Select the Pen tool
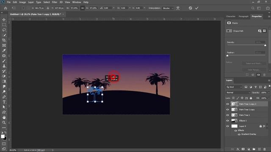 [4, 97]
